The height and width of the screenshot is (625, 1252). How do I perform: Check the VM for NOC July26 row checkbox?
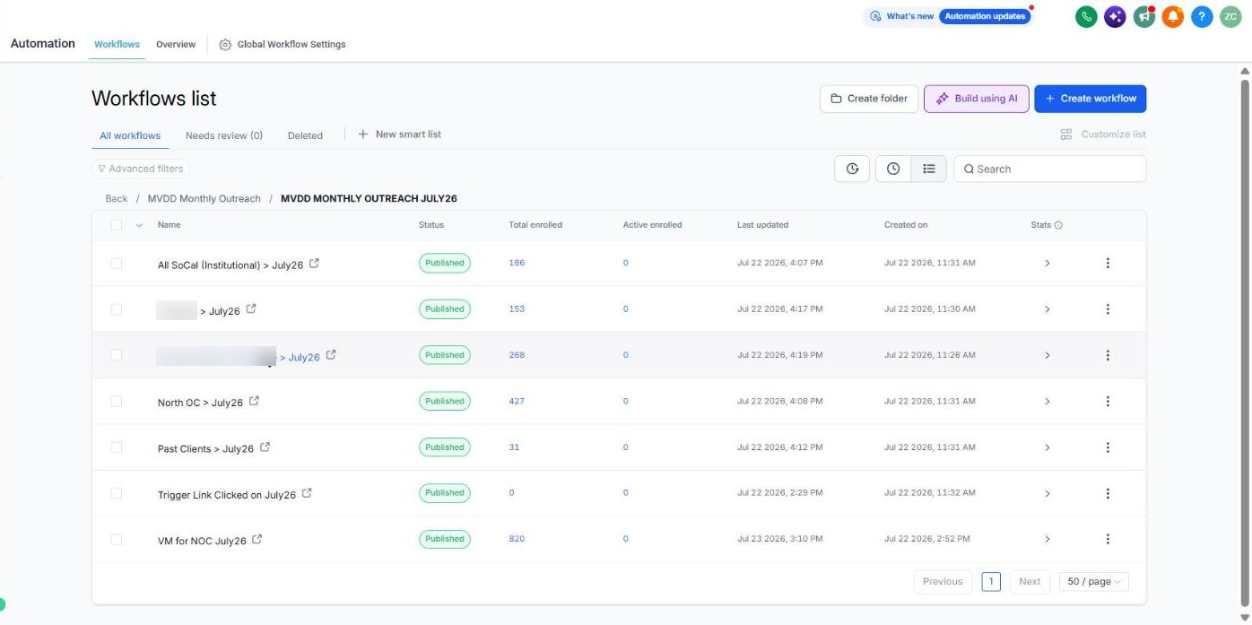(116, 539)
